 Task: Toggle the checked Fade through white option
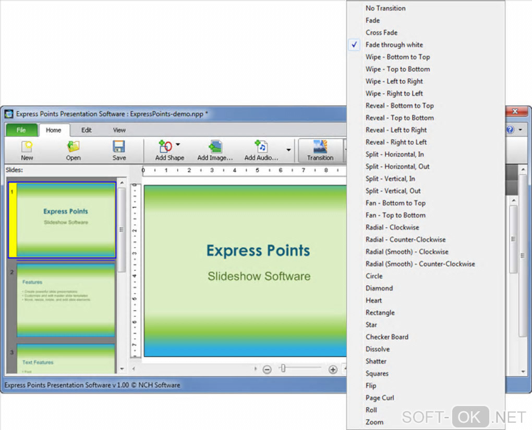point(426,45)
